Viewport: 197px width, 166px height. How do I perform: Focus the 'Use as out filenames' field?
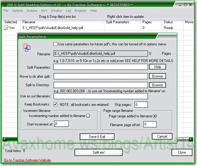[x=101, y=96]
